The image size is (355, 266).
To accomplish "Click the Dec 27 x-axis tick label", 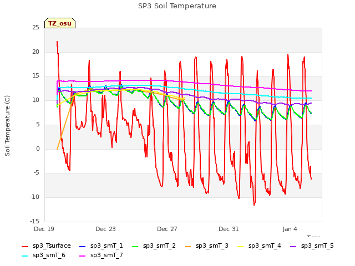I will [167, 229].
